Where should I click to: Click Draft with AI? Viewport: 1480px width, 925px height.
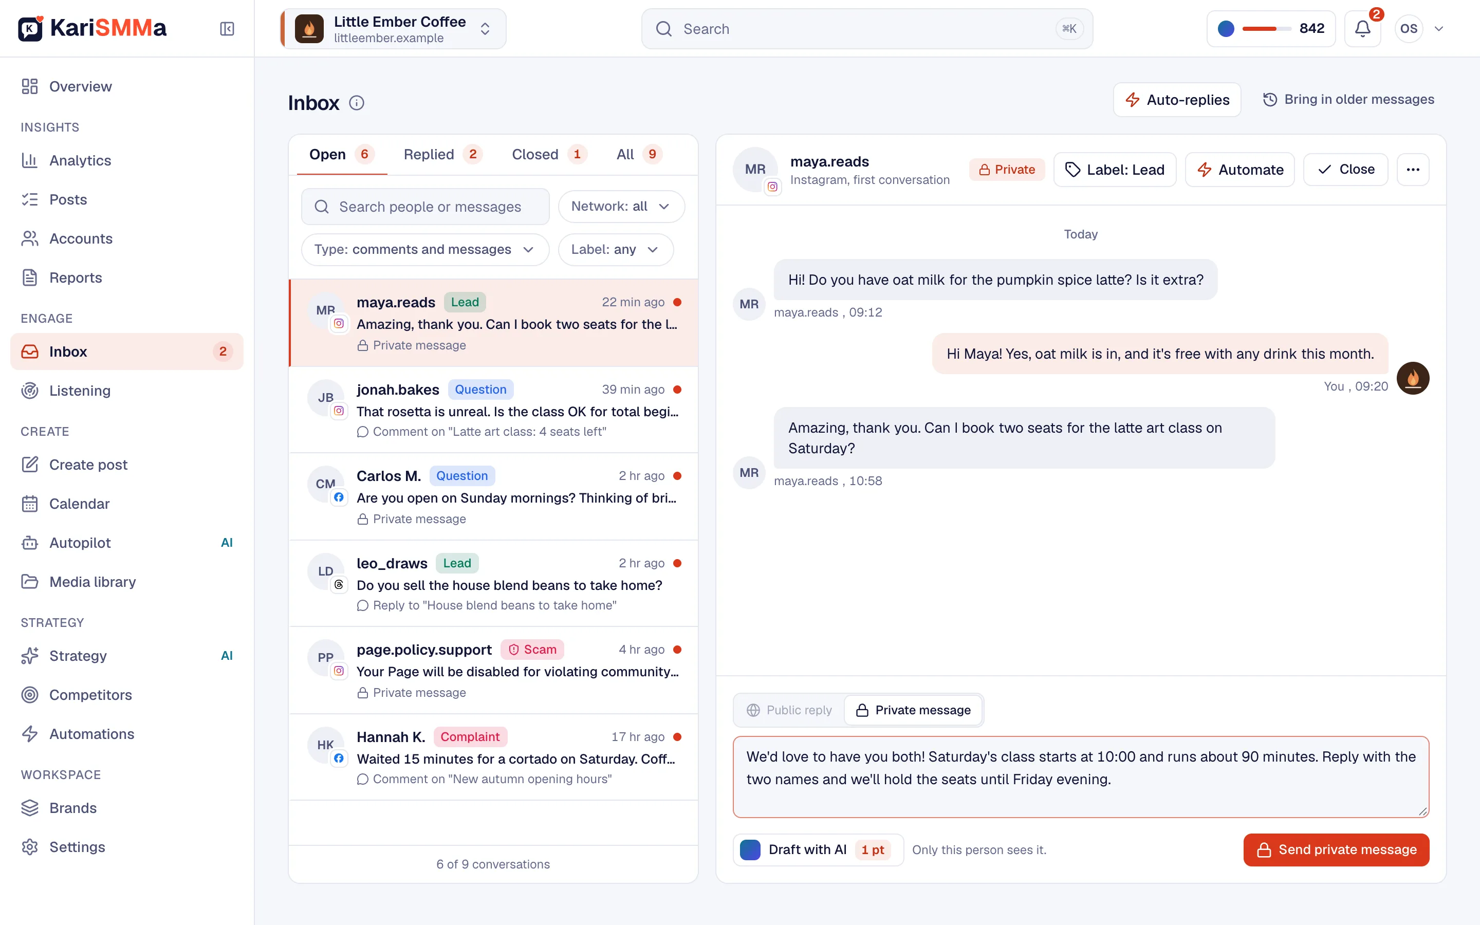click(818, 849)
